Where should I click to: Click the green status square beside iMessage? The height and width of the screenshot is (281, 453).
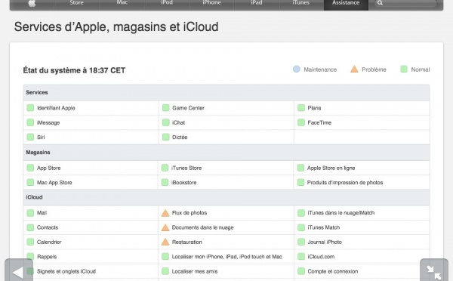coord(30,122)
